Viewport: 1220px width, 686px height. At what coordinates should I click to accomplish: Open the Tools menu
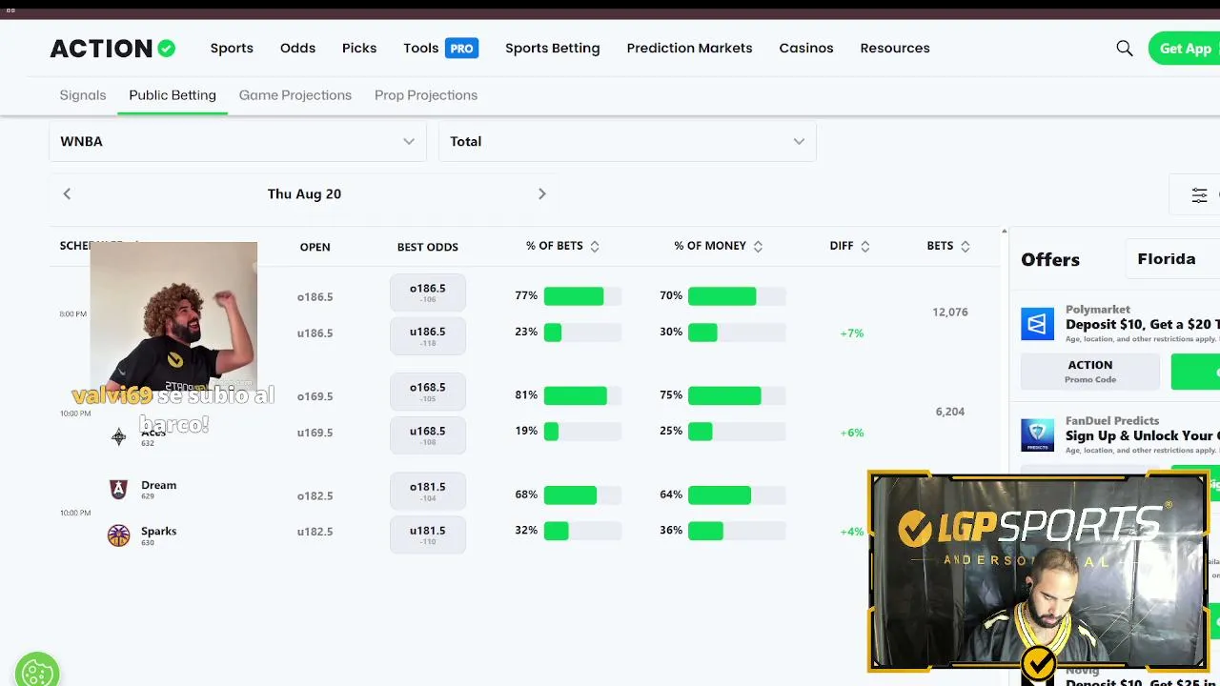pos(420,48)
